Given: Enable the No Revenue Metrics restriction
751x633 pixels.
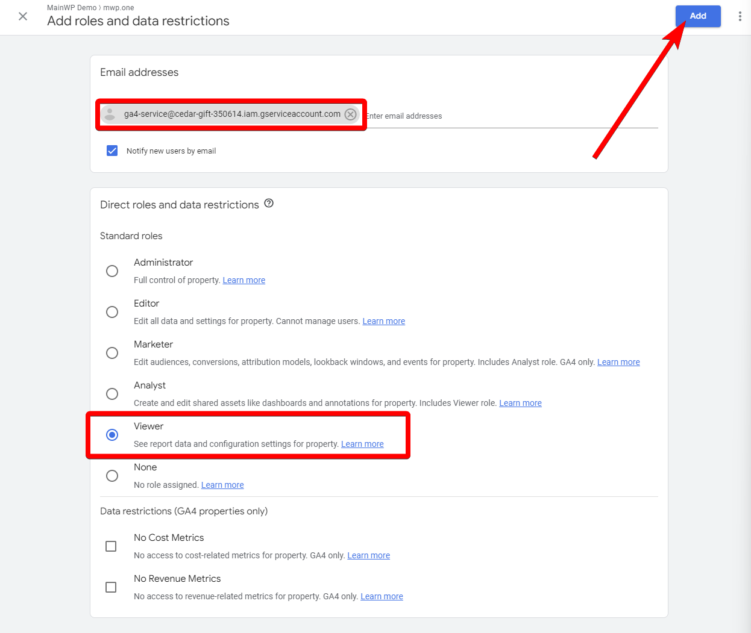Looking at the screenshot, I should [111, 587].
